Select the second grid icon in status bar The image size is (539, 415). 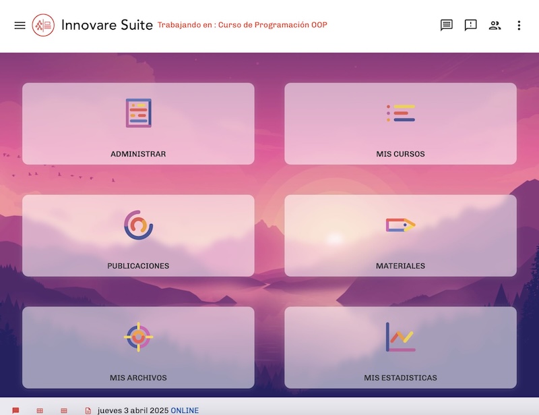coord(64,410)
